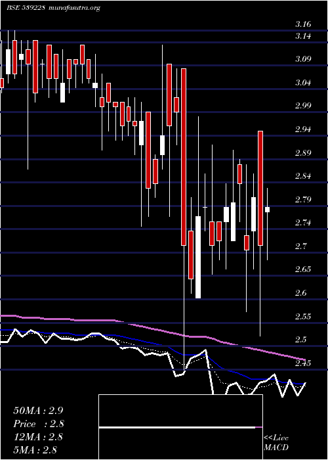The height and width of the screenshot is (460, 328).
Task: Click the tall red candle topping at 2.94
Action: [x=260, y=188]
